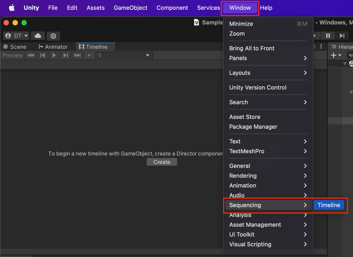Click the Unity Version Control toolbar icon

(x=53, y=36)
